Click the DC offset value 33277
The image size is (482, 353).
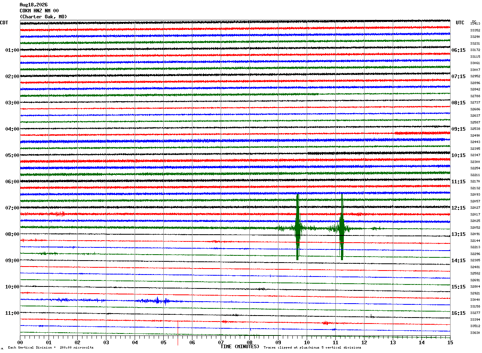click(475, 313)
